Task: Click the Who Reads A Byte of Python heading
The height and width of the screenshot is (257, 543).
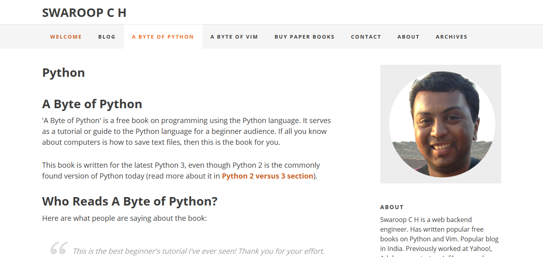Action: [x=129, y=201]
